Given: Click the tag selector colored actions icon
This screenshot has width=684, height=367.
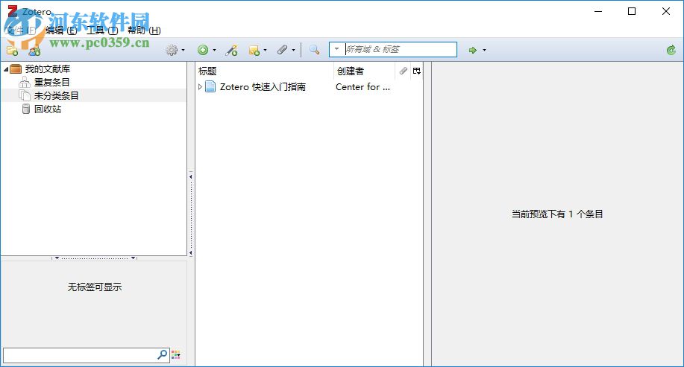Looking at the screenshot, I should point(176,355).
